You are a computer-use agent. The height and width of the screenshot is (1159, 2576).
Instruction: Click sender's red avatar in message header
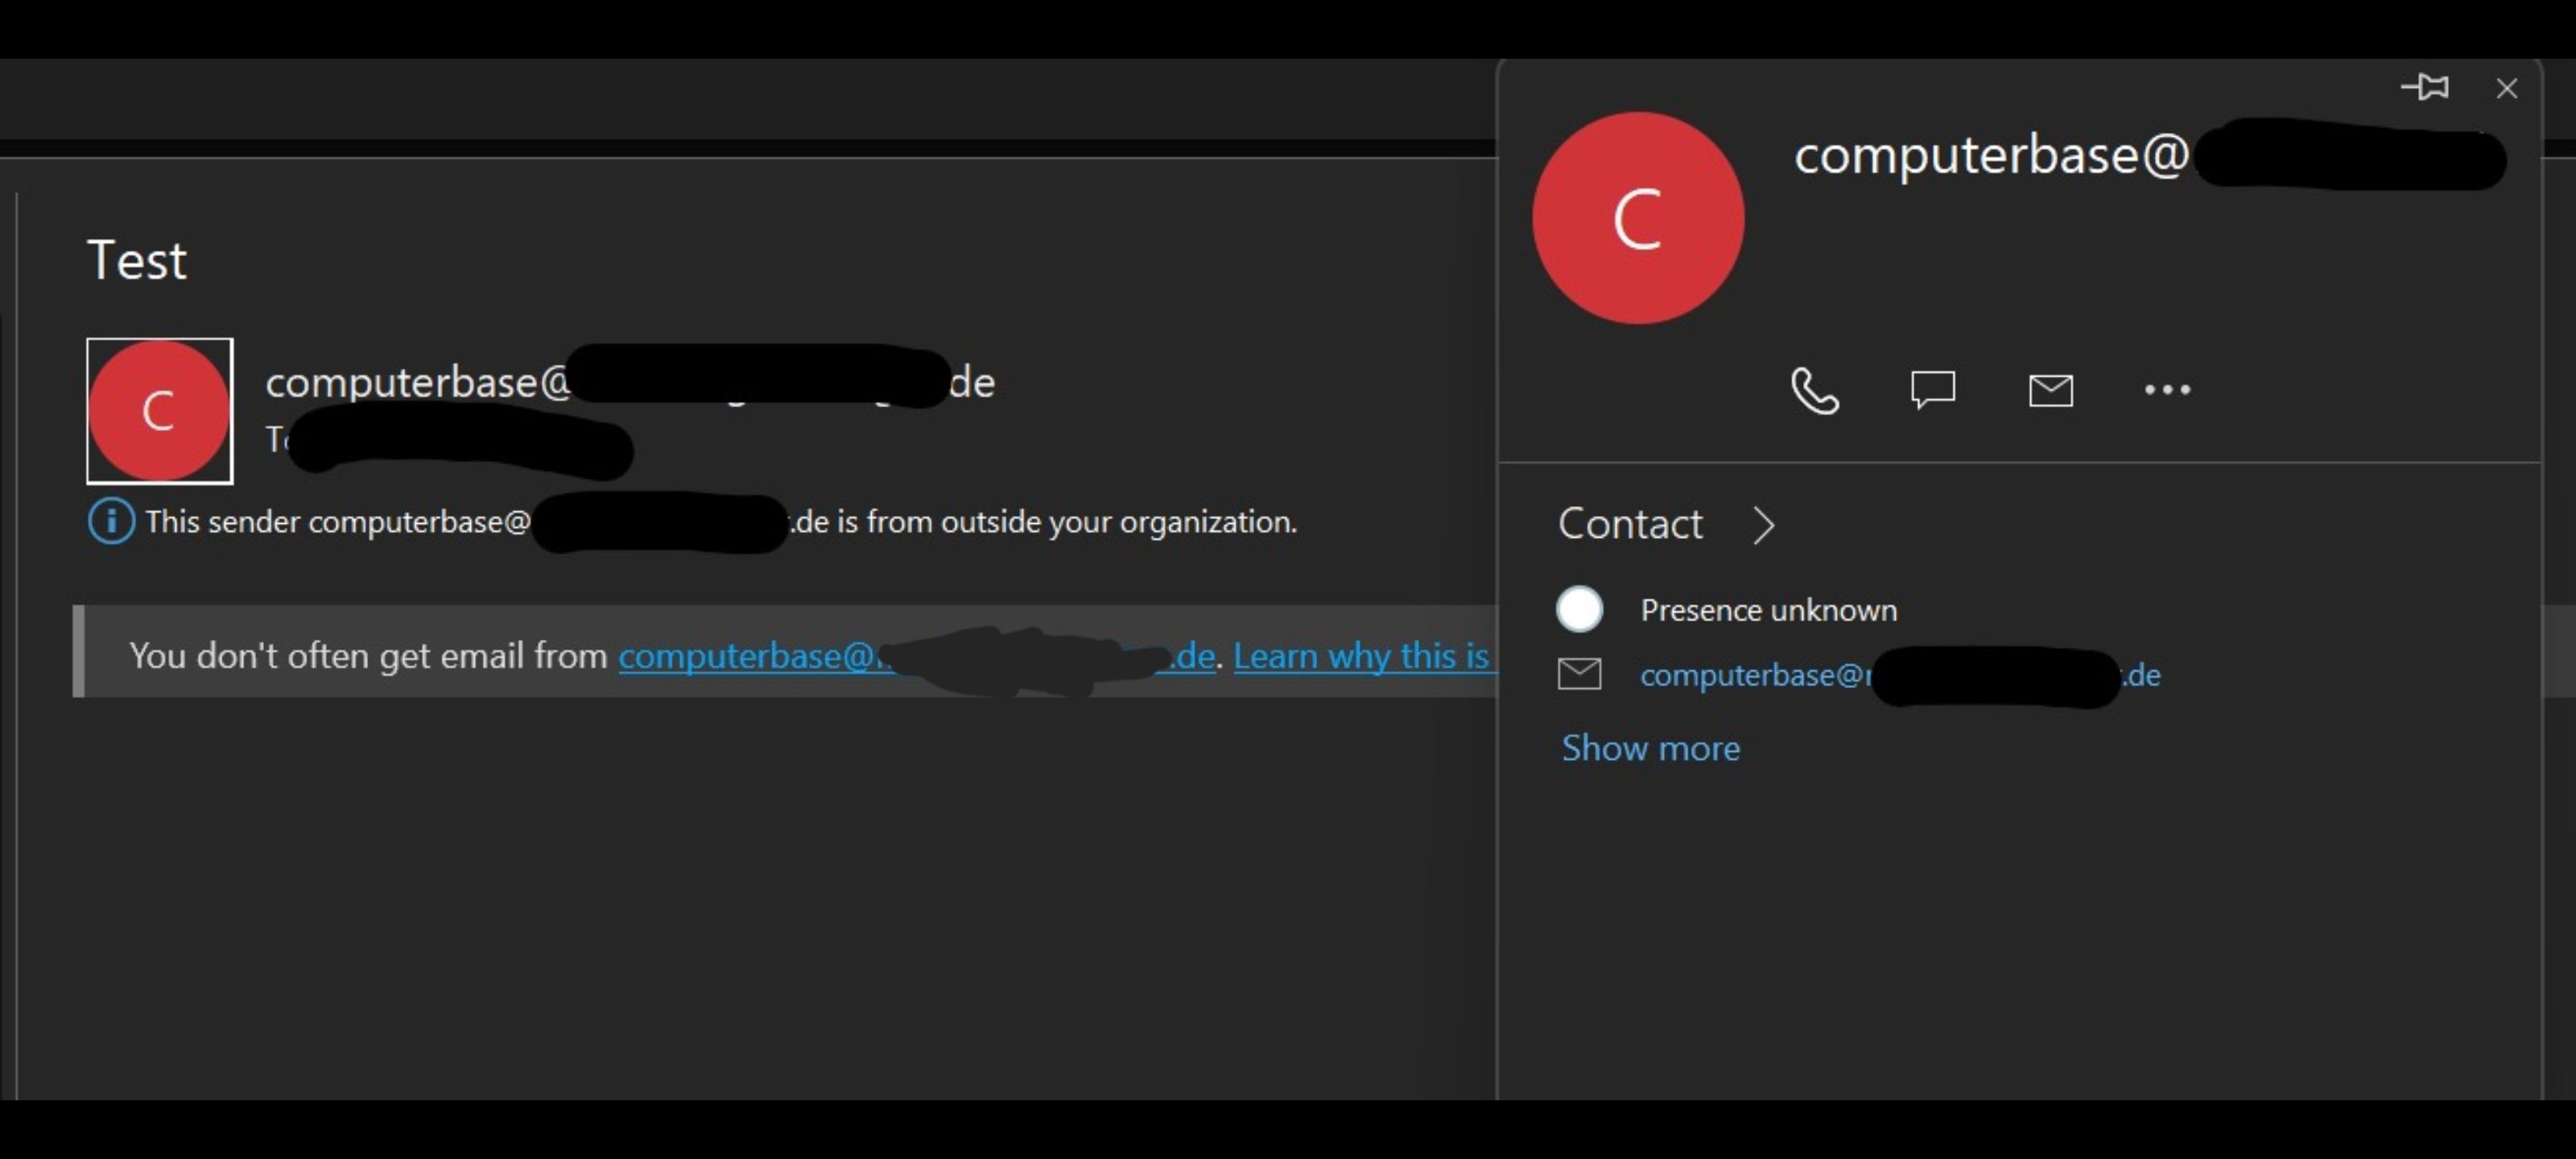[159, 411]
